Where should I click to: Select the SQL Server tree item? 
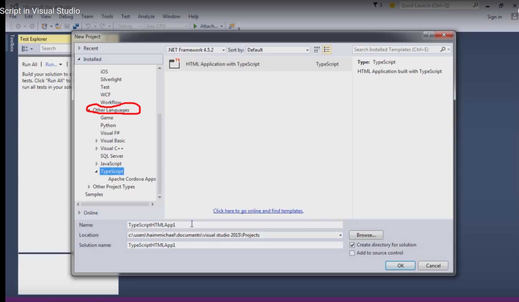pyautogui.click(x=112, y=156)
